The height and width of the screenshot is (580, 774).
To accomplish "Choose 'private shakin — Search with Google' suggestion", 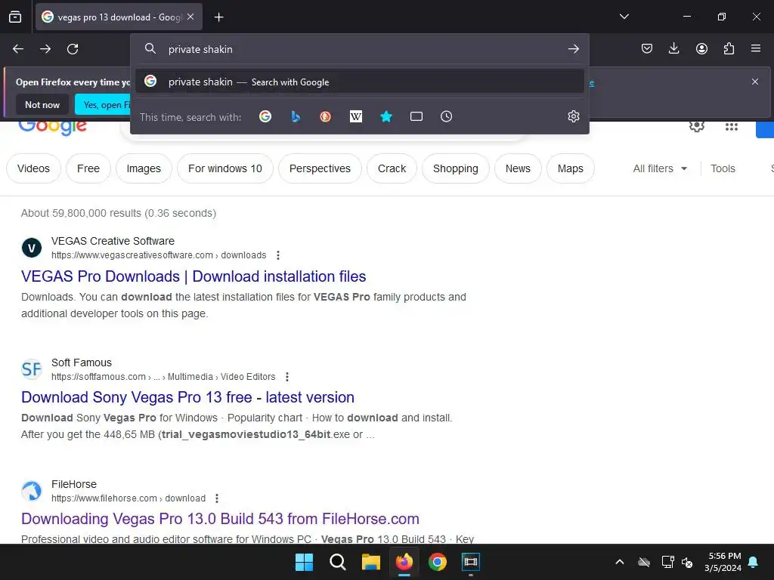I will [359, 82].
